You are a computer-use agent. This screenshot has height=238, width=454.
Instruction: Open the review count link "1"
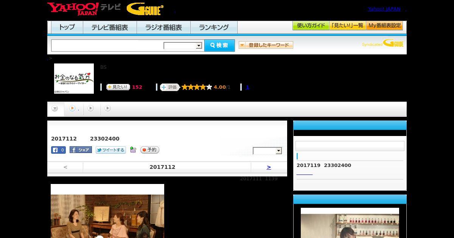point(247,87)
